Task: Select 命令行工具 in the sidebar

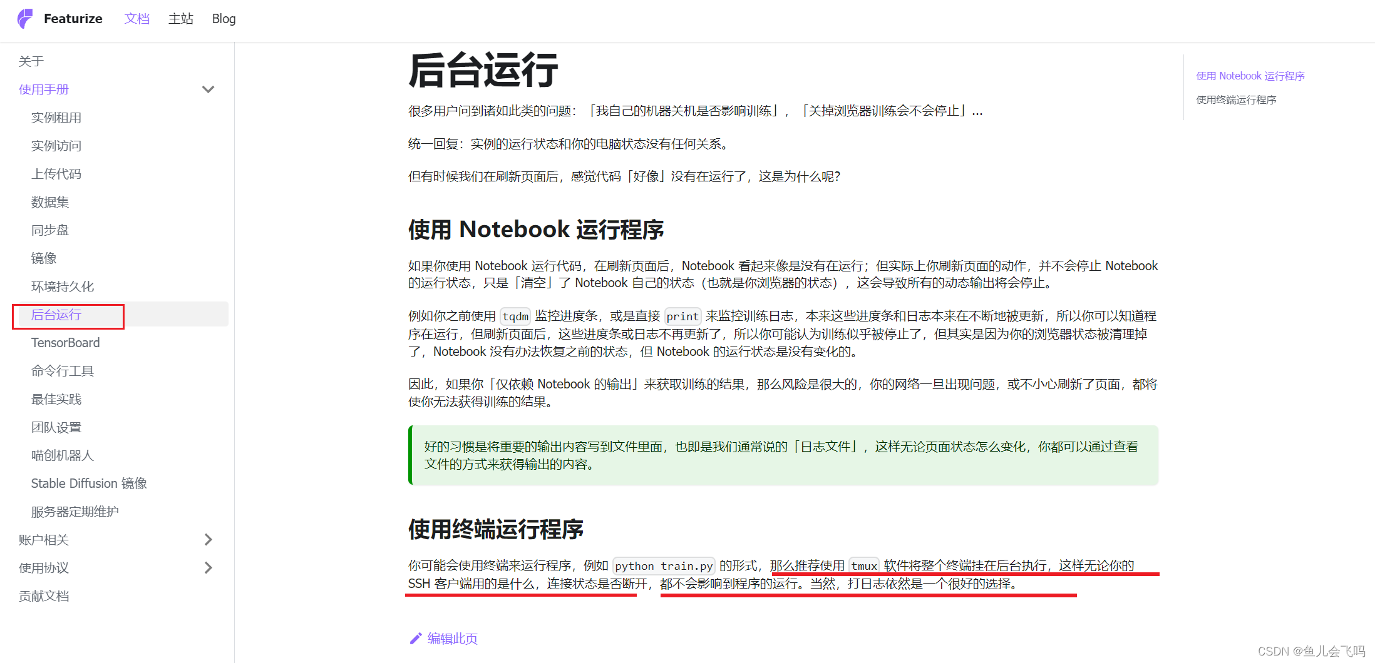Action: tap(62, 370)
